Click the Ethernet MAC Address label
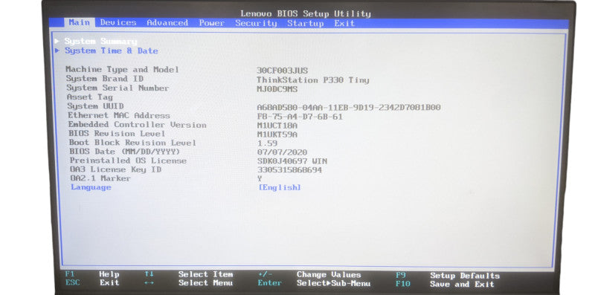Image resolution: width=595 pixels, height=295 pixels. click(x=119, y=115)
